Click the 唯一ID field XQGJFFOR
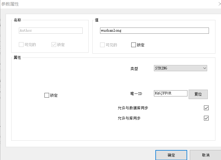 171,93
